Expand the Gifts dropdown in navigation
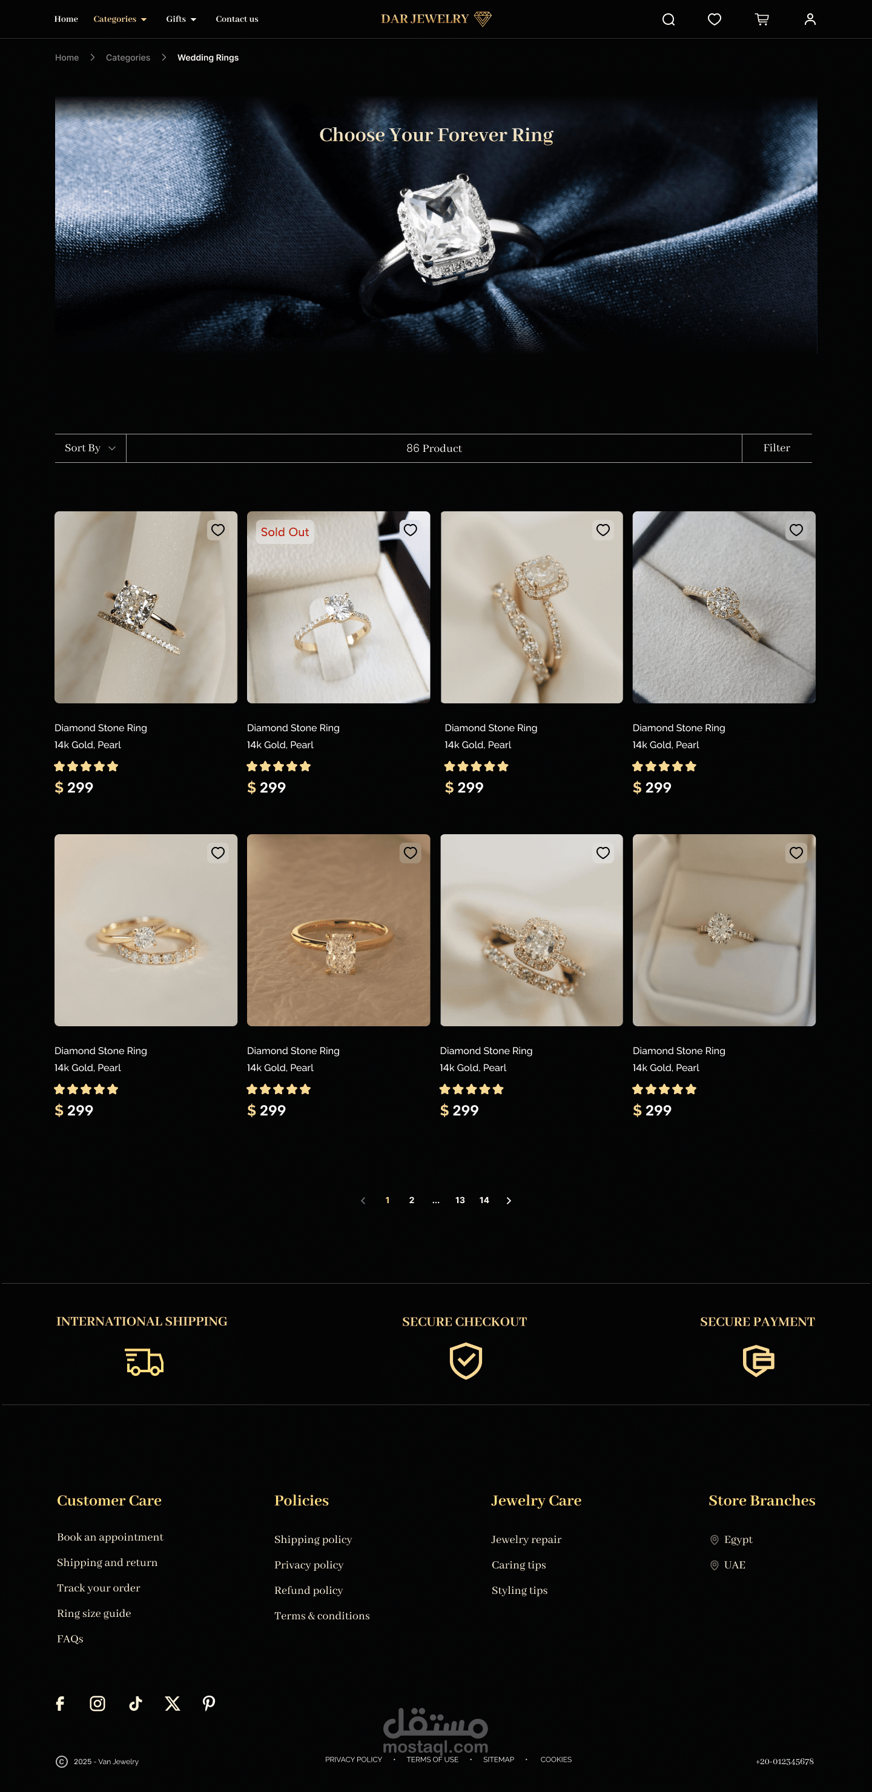Screen dimensions: 872x1792 (181, 19)
